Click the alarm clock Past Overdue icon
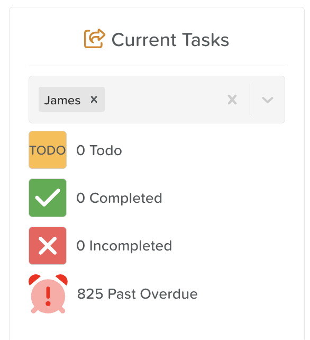 tap(48, 294)
